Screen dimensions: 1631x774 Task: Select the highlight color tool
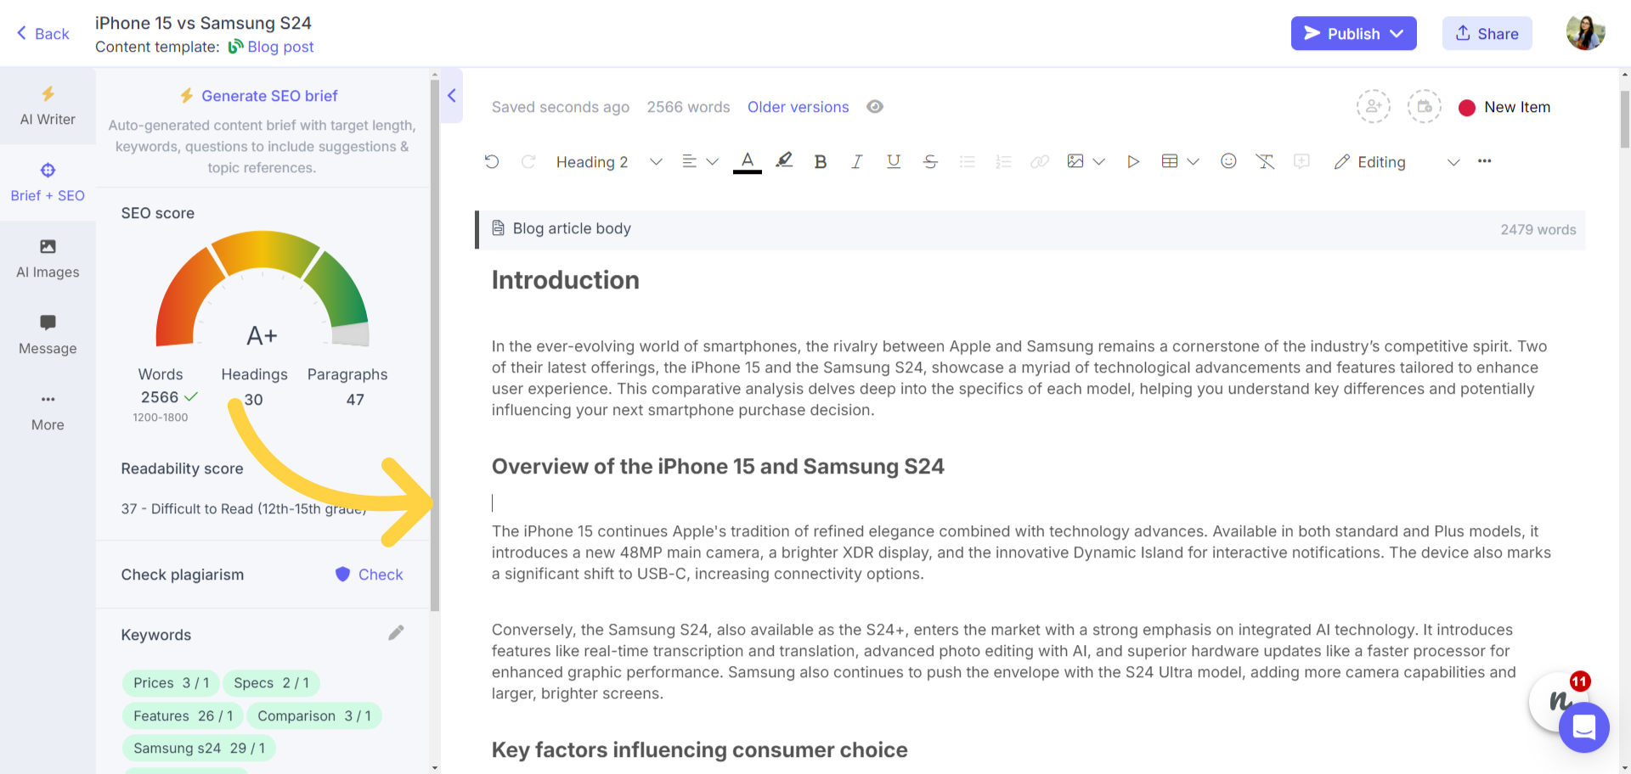point(784,160)
